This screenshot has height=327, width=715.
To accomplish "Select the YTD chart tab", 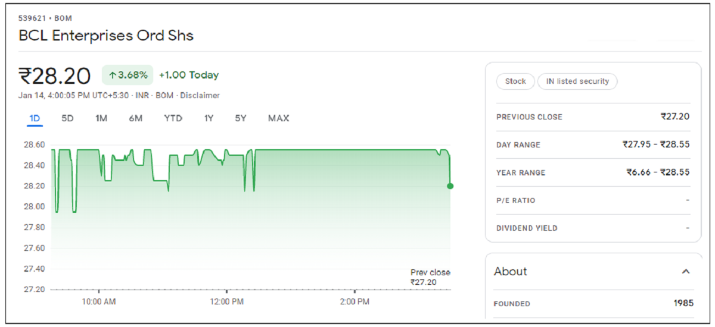I will pyautogui.click(x=173, y=118).
